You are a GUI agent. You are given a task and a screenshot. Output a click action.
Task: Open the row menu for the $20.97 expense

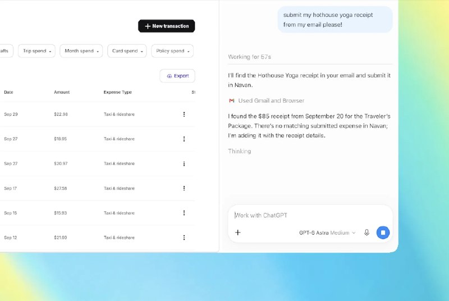point(184,164)
